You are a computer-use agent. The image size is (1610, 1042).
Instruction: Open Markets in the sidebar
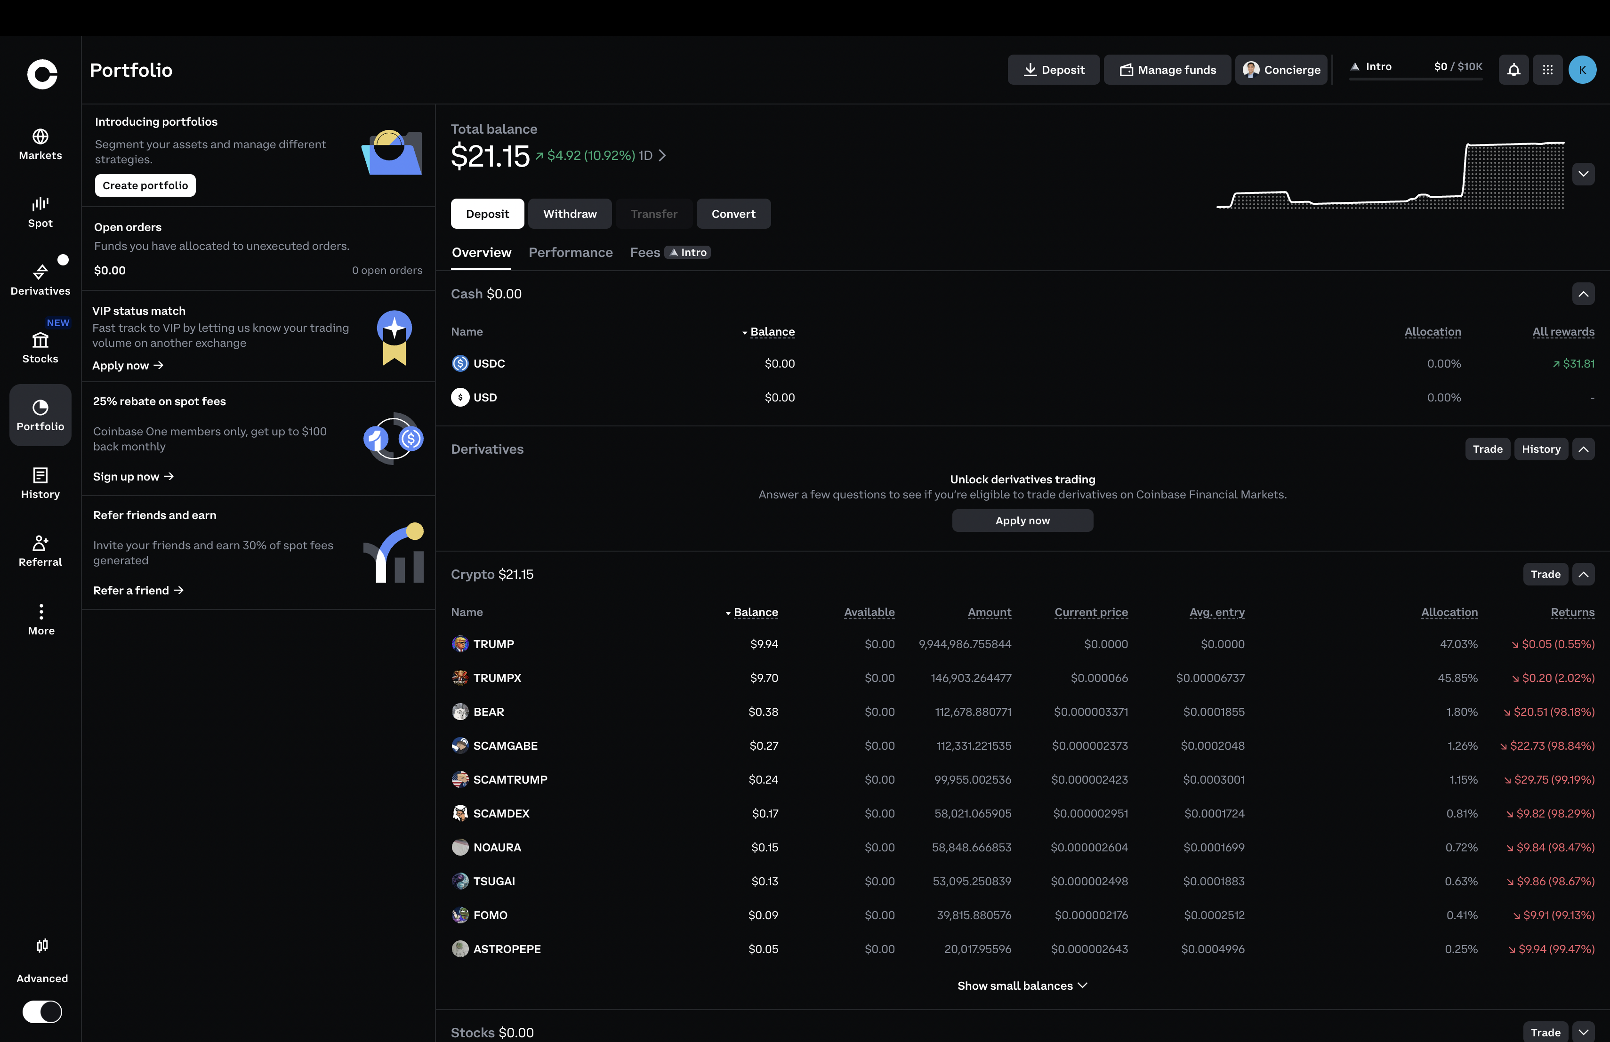tap(40, 144)
